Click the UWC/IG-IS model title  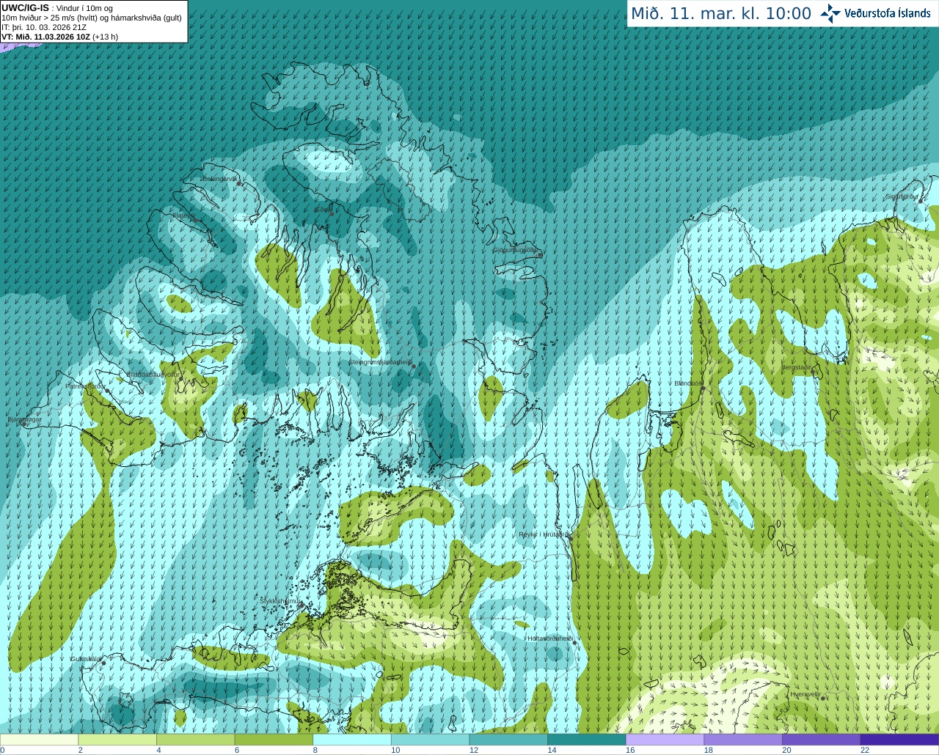pos(26,8)
